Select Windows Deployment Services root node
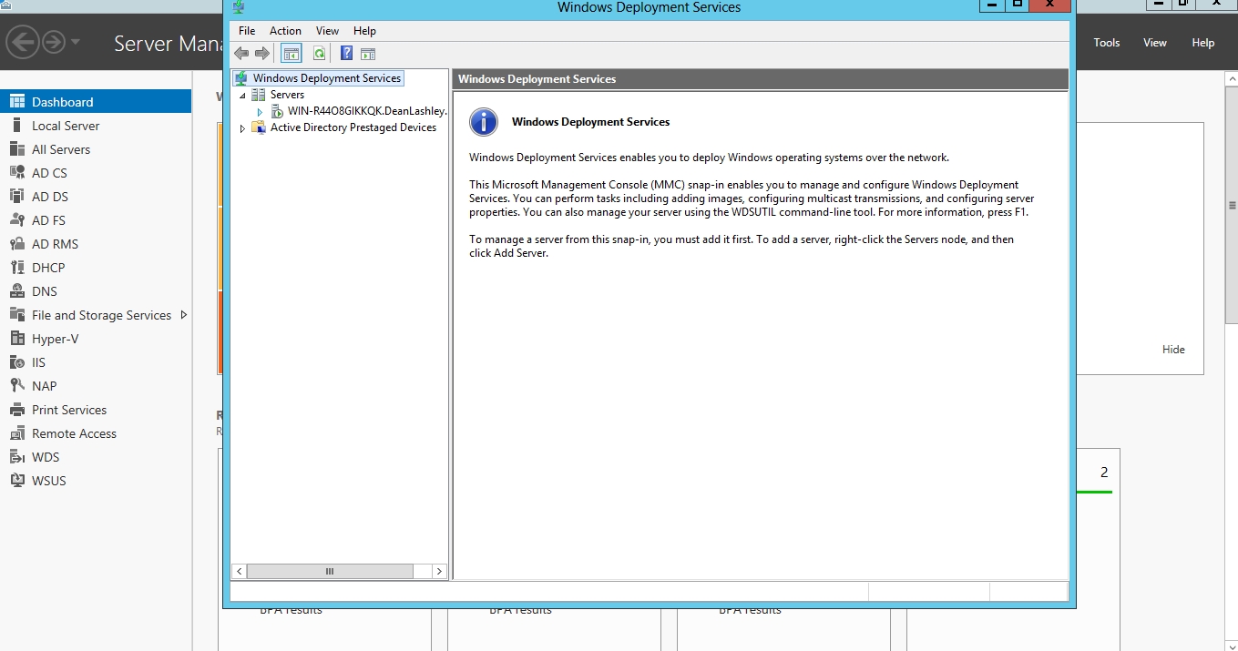The width and height of the screenshot is (1238, 651). 326,78
